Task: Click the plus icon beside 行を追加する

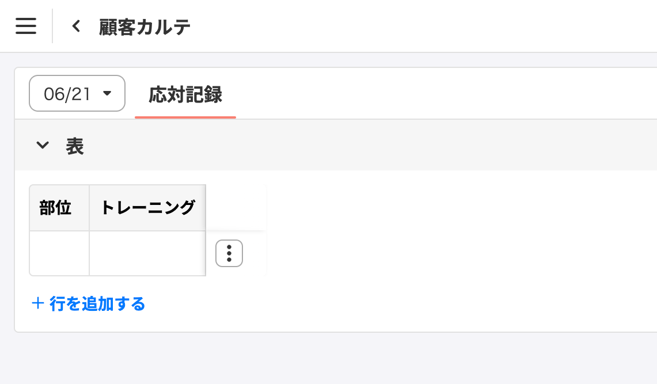Action: pyautogui.click(x=37, y=303)
